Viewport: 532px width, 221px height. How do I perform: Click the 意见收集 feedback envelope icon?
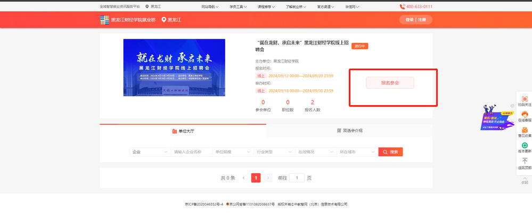[x=524, y=130]
